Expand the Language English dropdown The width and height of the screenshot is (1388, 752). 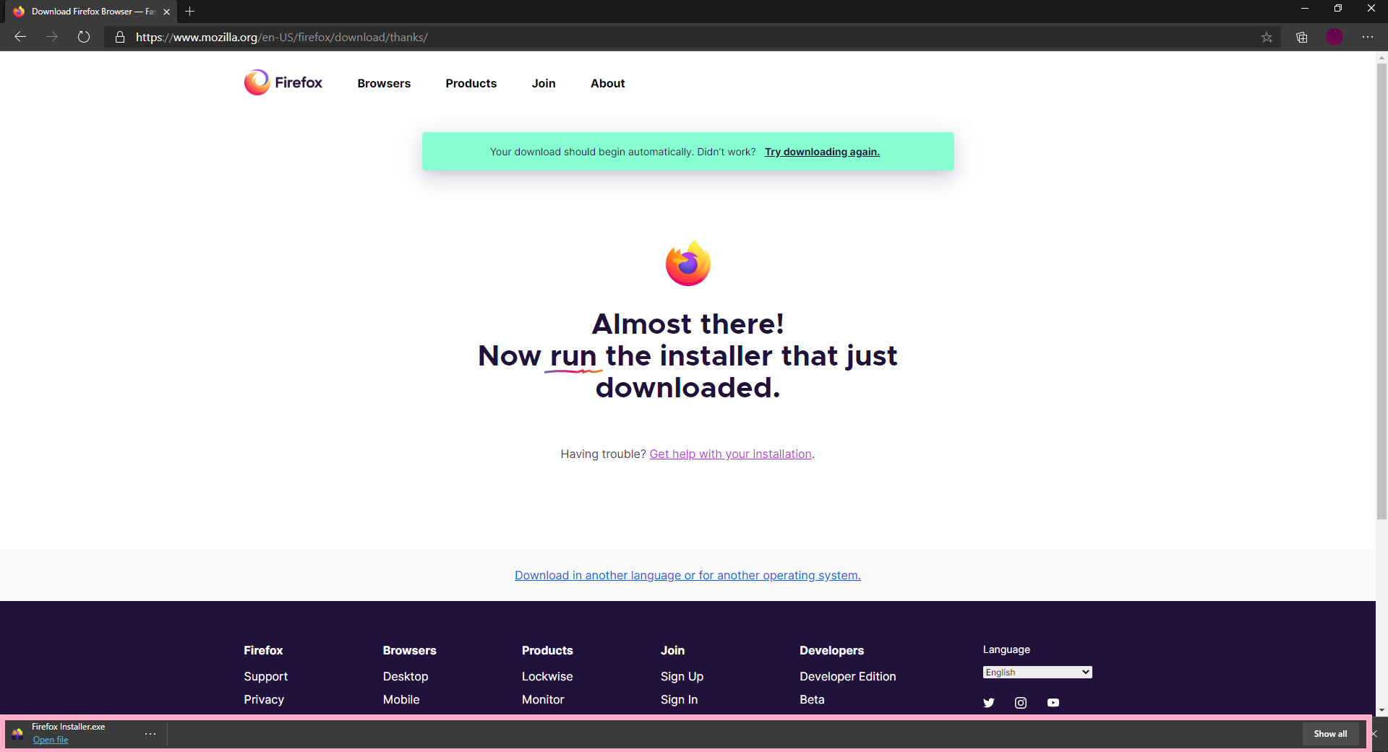(1037, 672)
